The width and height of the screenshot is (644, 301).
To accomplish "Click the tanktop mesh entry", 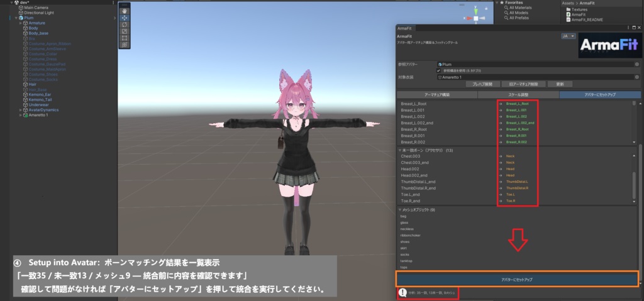I will pyautogui.click(x=406, y=261).
